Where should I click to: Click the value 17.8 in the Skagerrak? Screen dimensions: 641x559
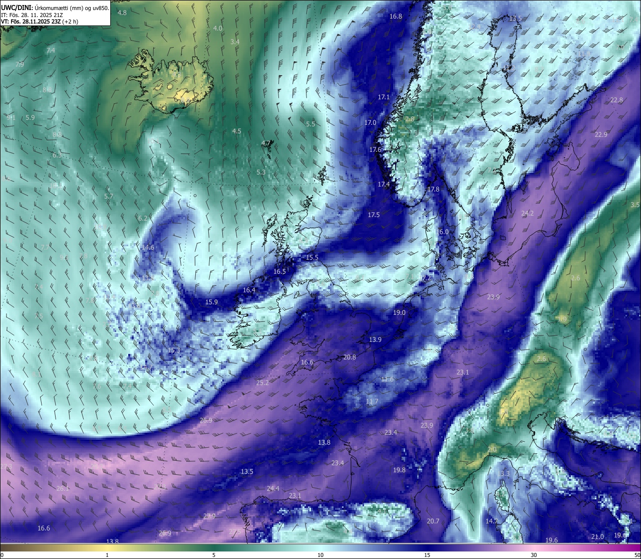coord(433,190)
